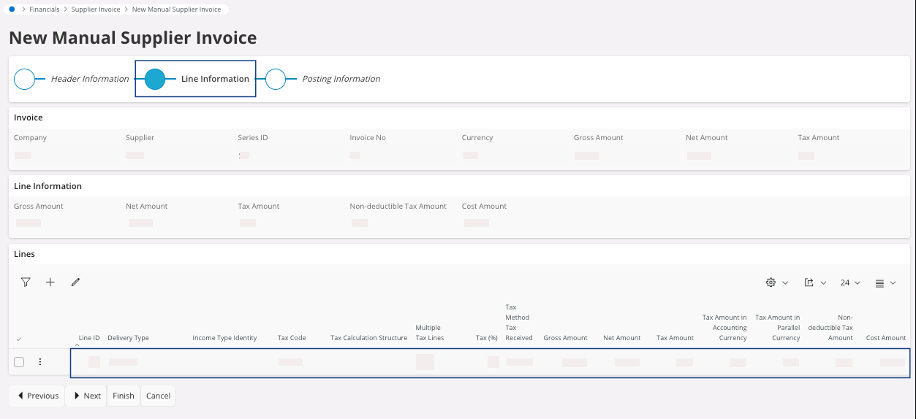916x419 pixels.
Task: Click the blue home dot in breadcrumb
Action: tap(12, 9)
